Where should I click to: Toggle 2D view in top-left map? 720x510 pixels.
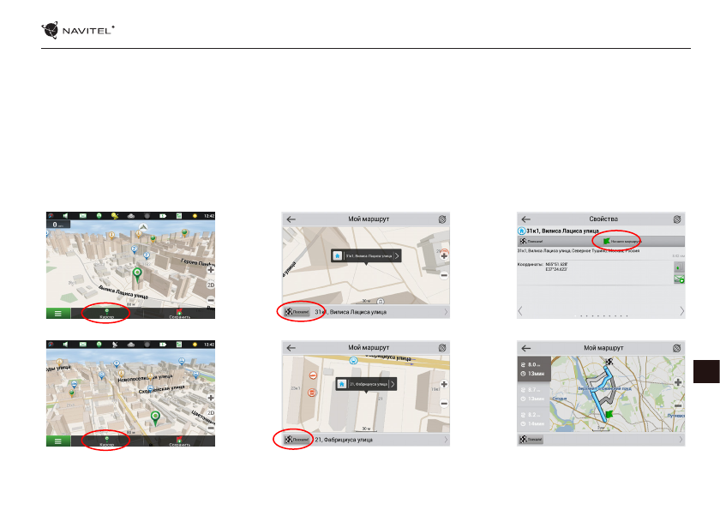tap(211, 283)
